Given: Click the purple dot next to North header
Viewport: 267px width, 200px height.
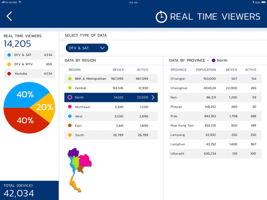Looking at the screenshot, I should point(213,60).
